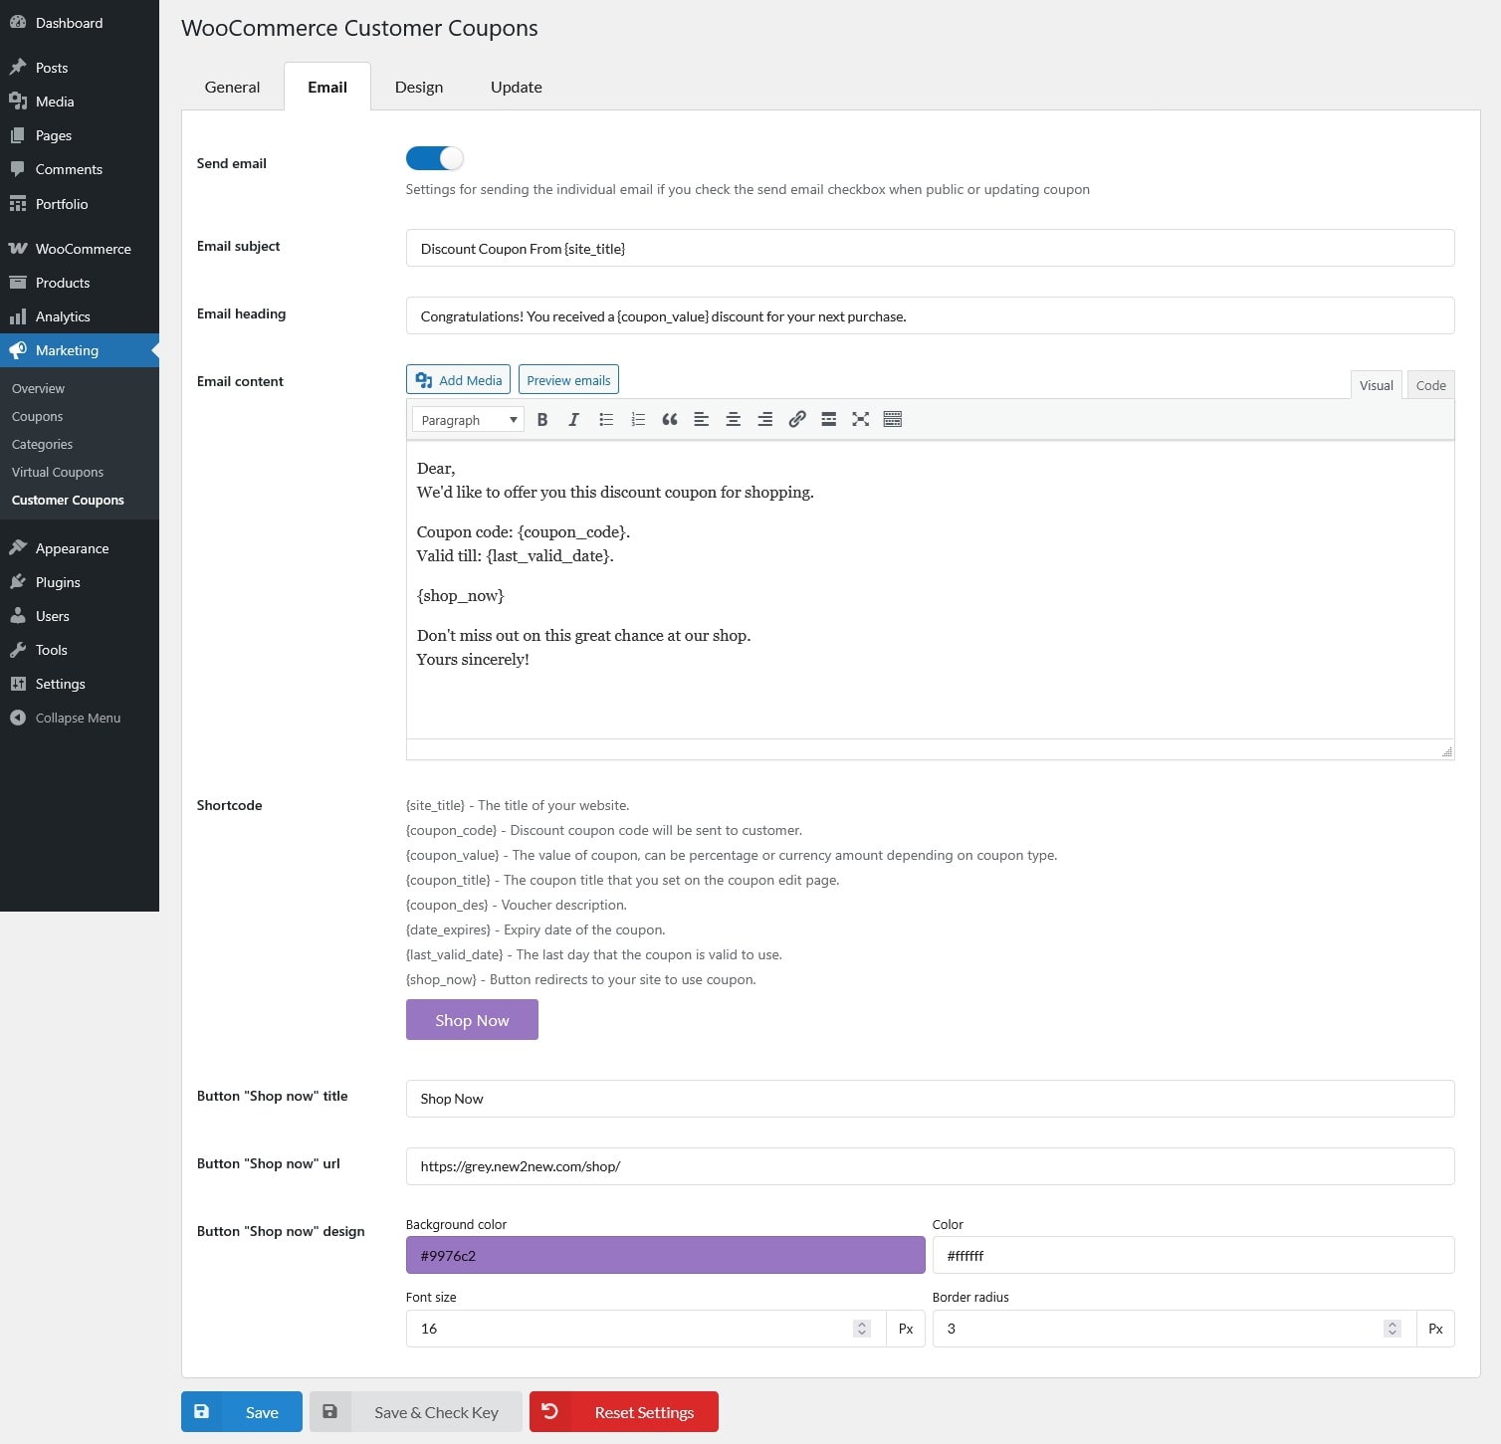Click the Email subject input field
Viewport: 1501px width, 1444px height.
930,249
